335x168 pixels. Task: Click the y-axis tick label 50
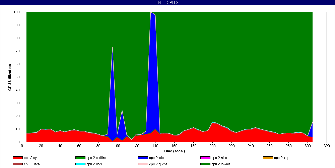18,77
